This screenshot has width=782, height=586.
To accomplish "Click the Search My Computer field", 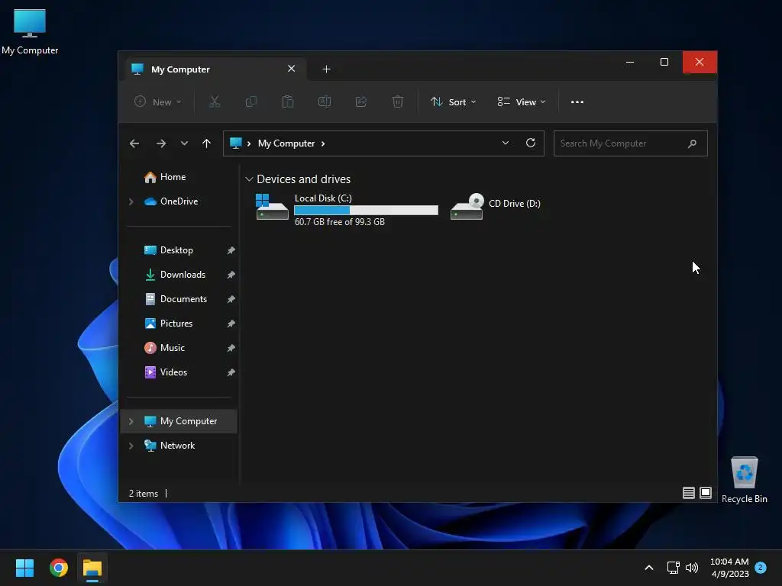I will point(630,143).
